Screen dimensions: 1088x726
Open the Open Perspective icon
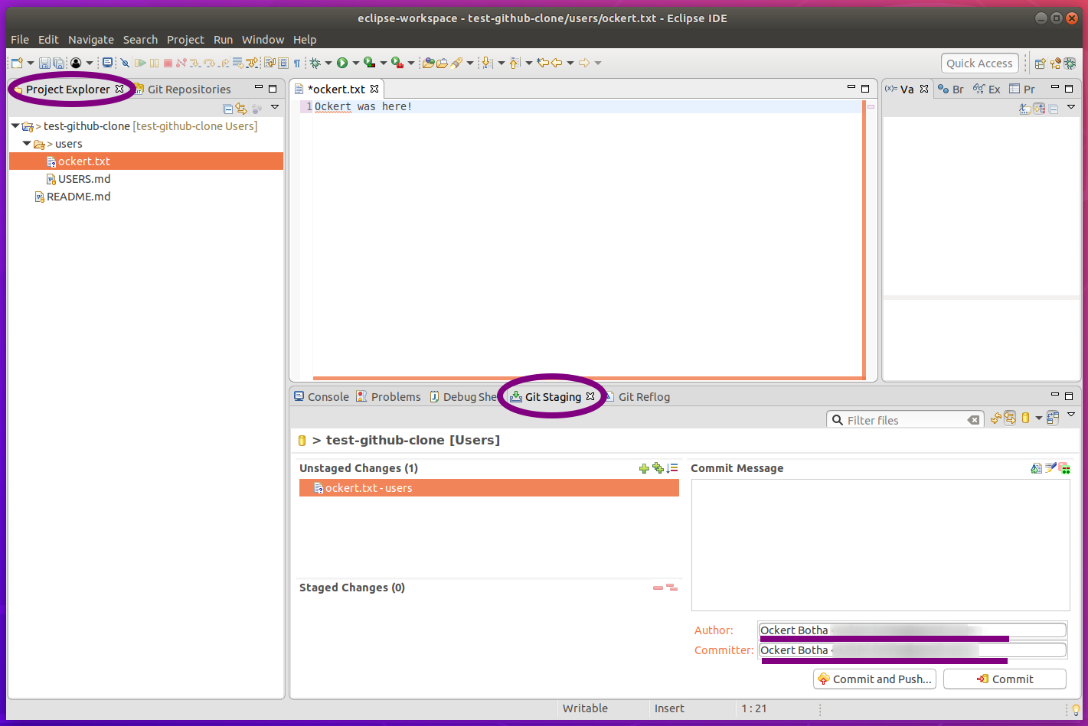coord(1040,63)
